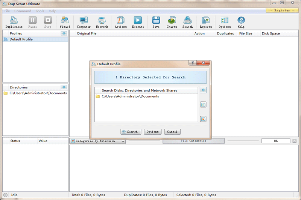This screenshot has height=200, width=301.
Task: Click the File Categories button
Action: coord(193,141)
